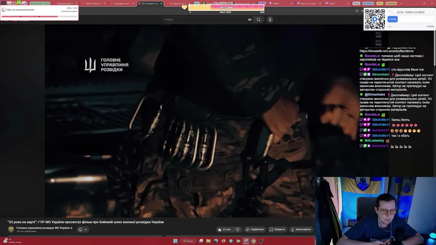Open OBS Studio from the taskbar
Screen dimensions: 436x245
pyautogui.click(x=261, y=241)
